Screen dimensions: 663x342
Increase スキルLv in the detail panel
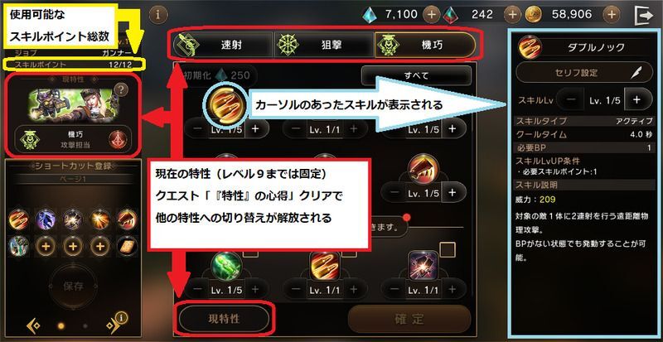(x=636, y=99)
